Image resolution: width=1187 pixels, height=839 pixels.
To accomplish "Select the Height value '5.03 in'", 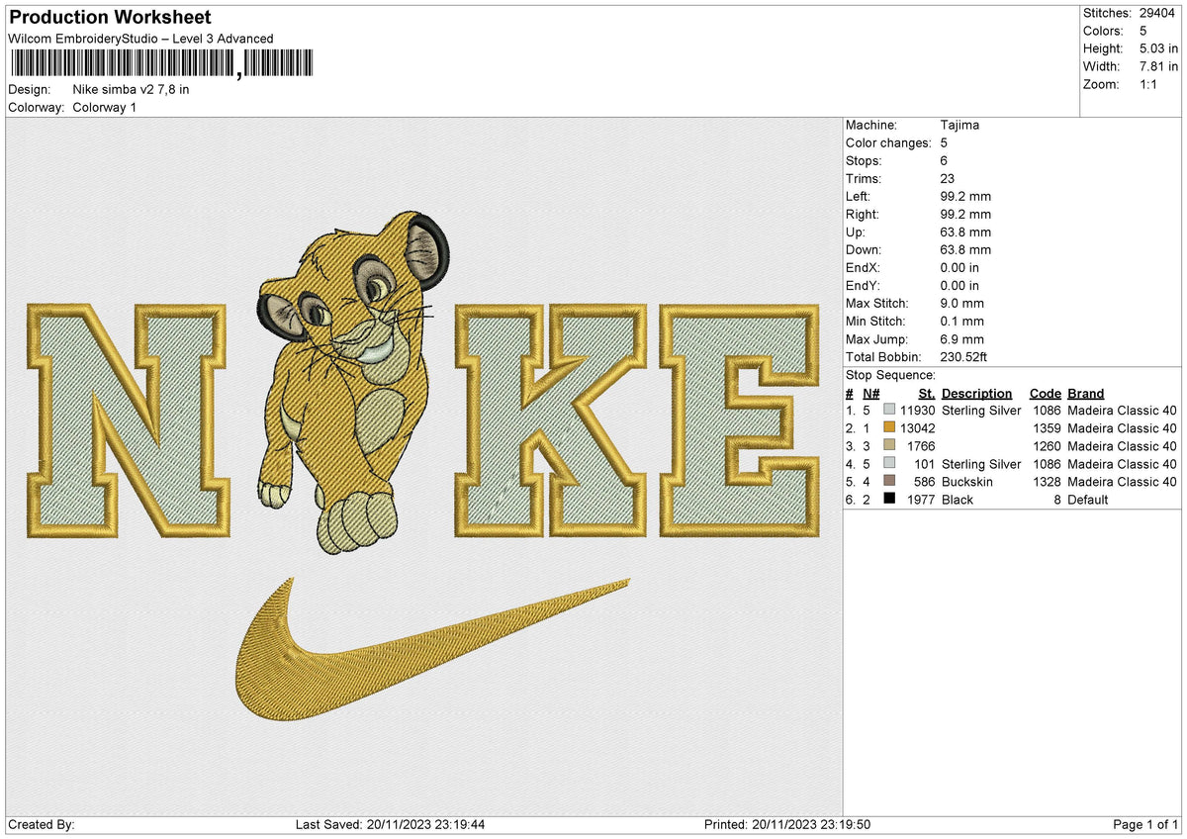I will 1160,48.
